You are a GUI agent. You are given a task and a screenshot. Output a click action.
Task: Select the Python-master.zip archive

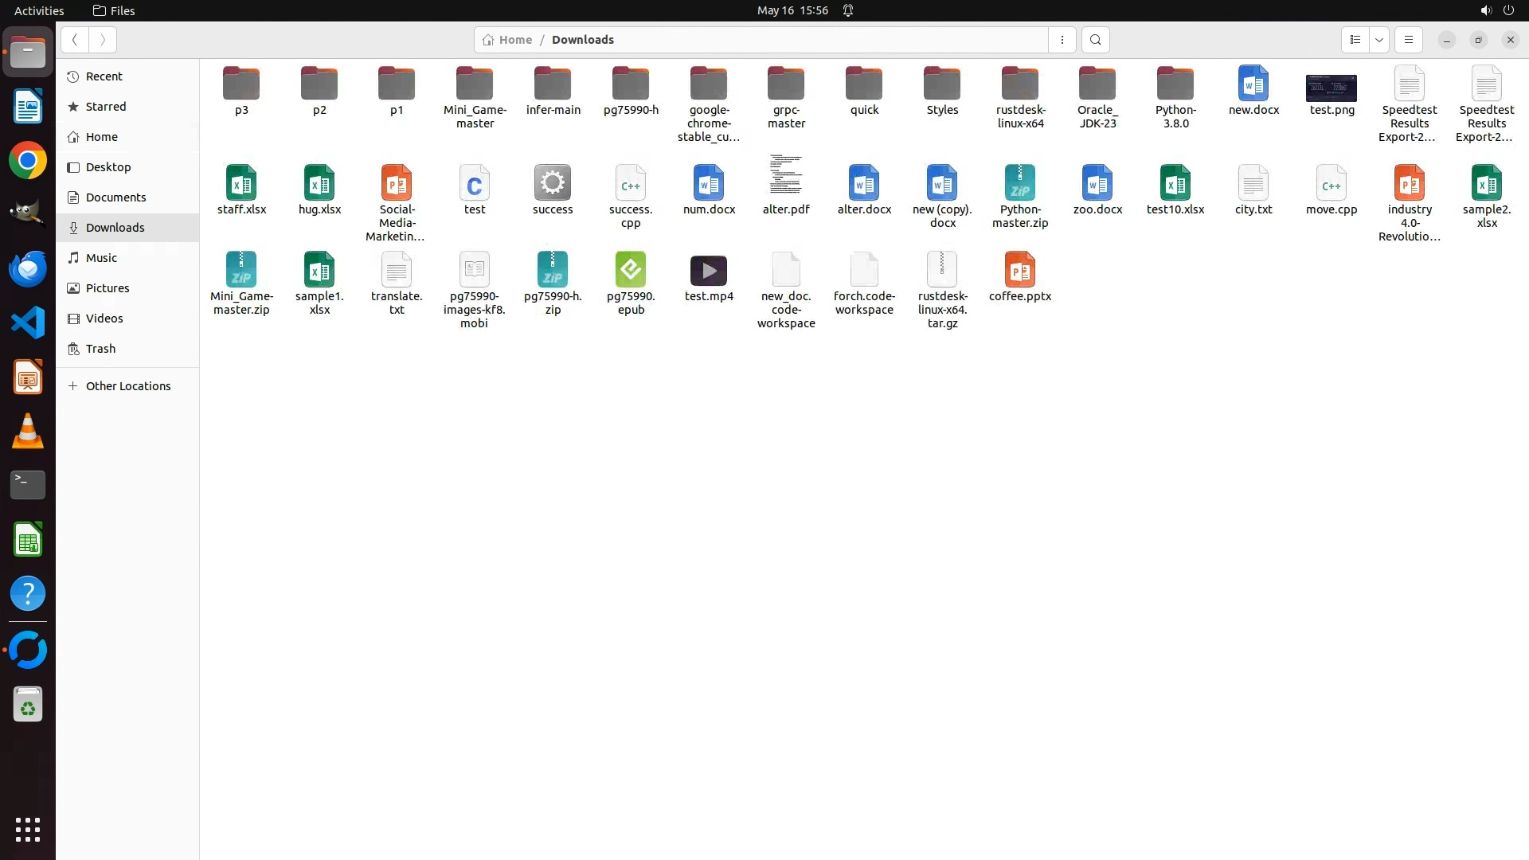click(x=1019, y=184)
